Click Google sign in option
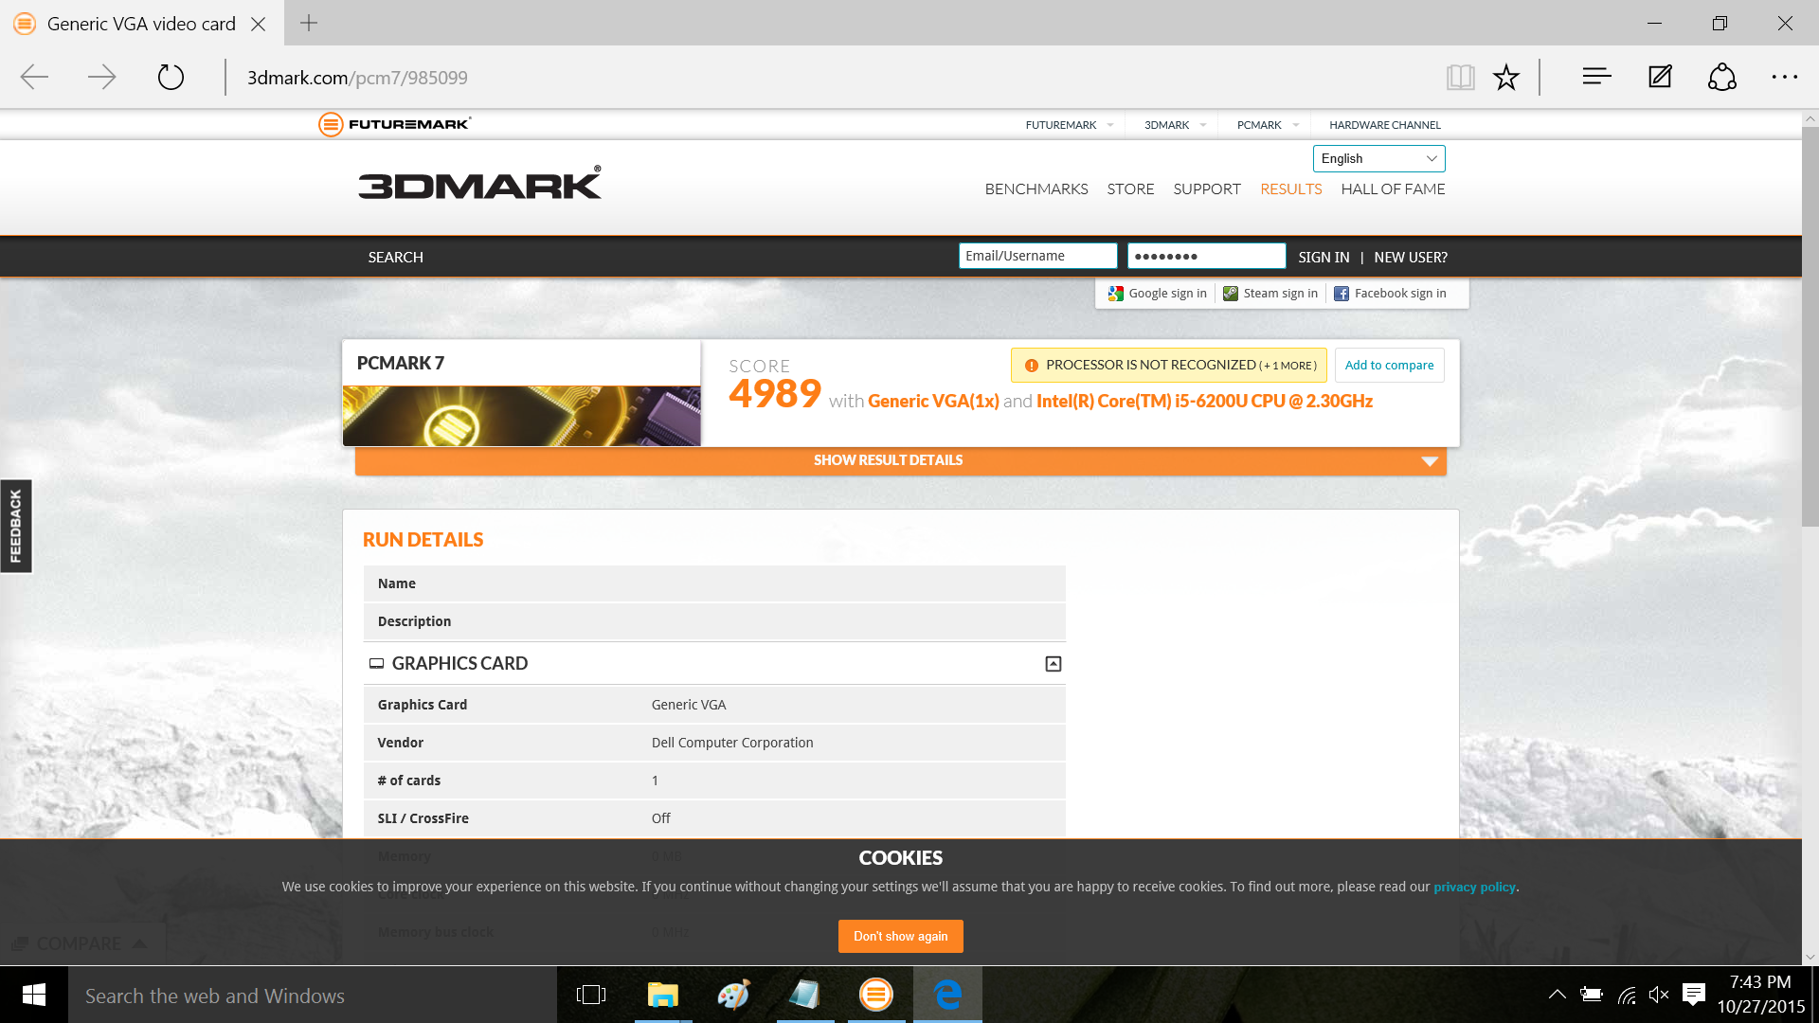1819x1023 pixels. click(x=1157, y=294)
